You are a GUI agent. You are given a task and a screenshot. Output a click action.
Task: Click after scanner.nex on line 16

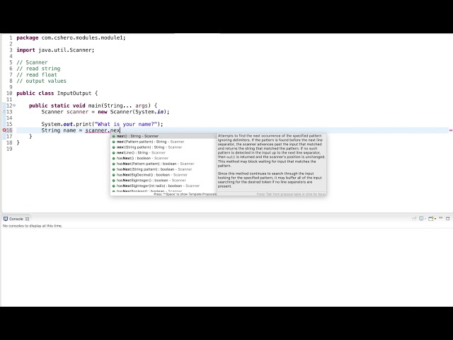point(120,130)
